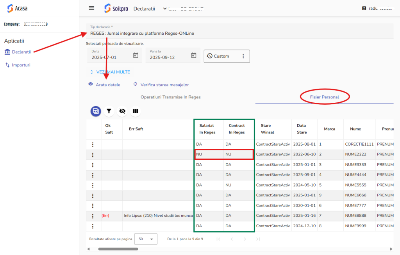Click the De la date field

click(114, 55)
